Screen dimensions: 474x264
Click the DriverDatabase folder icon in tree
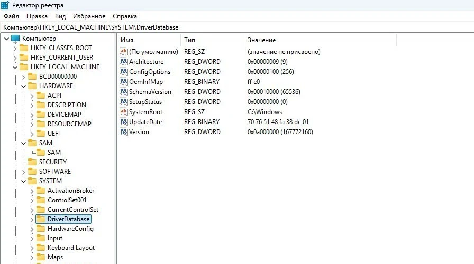click(x=40, y=219)
